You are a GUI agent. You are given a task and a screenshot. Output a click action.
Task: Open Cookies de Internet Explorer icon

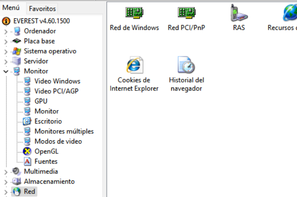click(134, 65)
